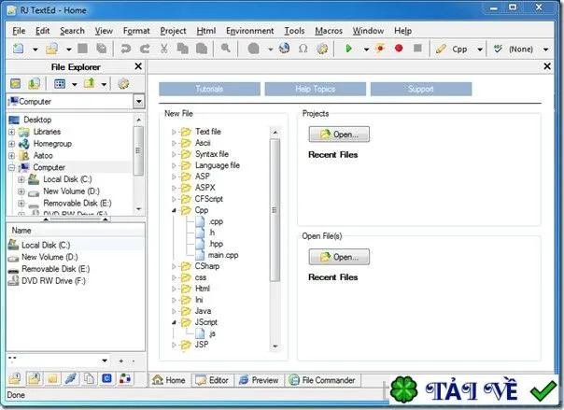This screenshot has height=410, width=564.
Task: Click the Open file folder toolbar icon
Action: (51, 49)
